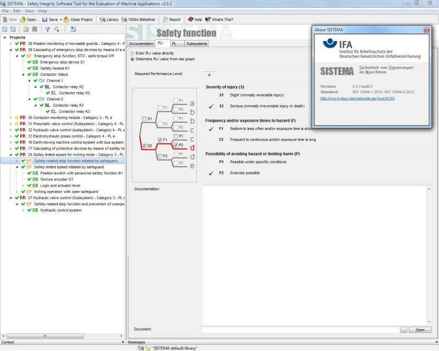Open the Edit menu
The width and height of the screenshot is (439, 351).
(x=17, y=11)
